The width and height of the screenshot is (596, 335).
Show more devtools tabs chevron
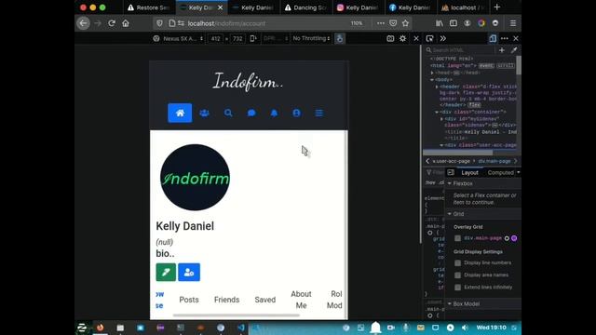click(x=443, y=38)
